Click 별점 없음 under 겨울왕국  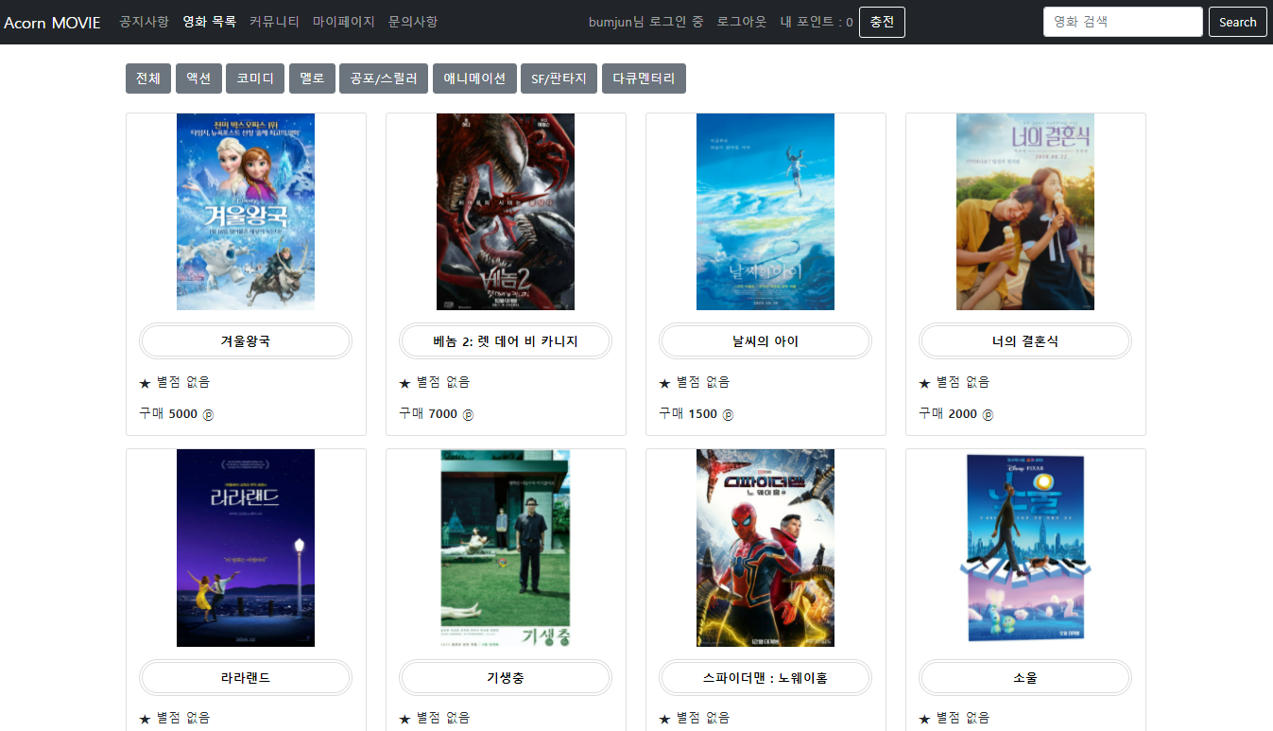183,382
